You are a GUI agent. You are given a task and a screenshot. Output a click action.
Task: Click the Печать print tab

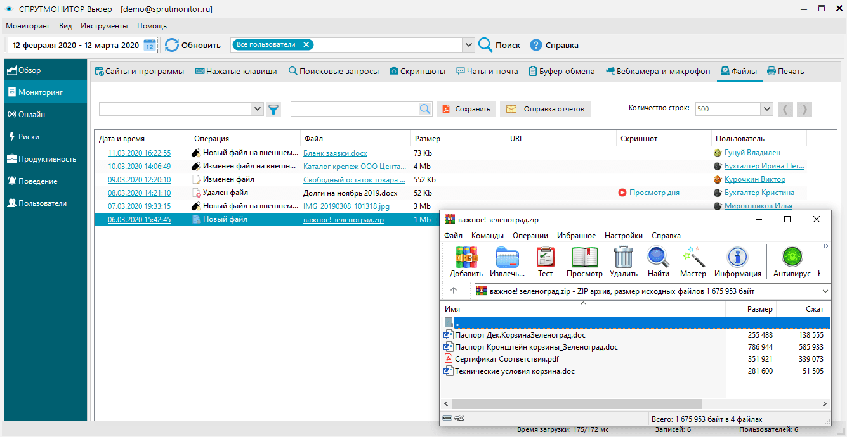point(785,72)
